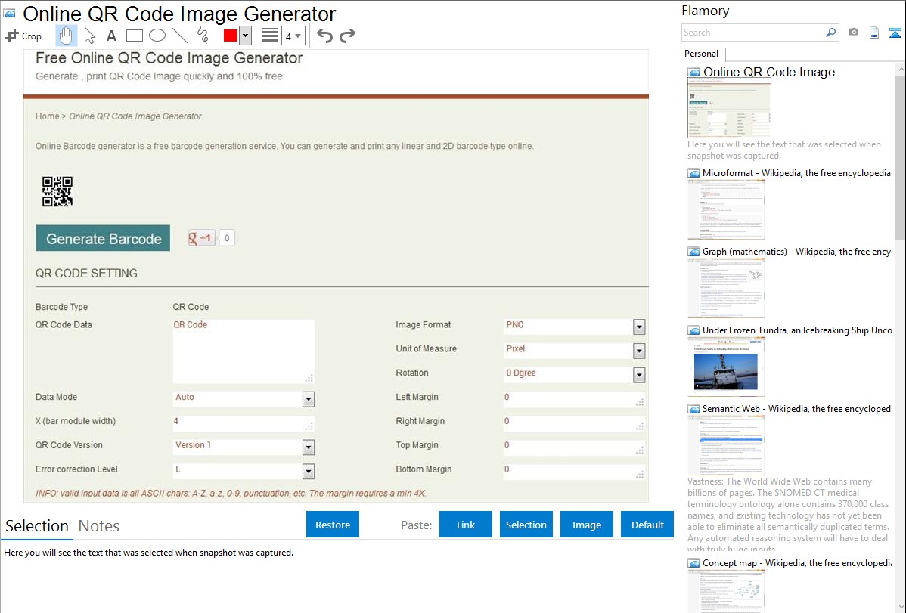The width and height of the screenshot is (906, 613).
Task: Undo the last annotation
Action: 324,36
